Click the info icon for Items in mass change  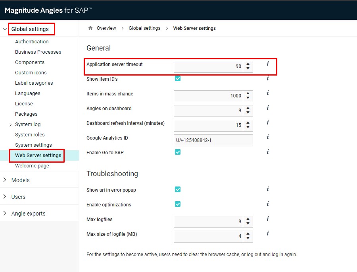coord(267,93)
